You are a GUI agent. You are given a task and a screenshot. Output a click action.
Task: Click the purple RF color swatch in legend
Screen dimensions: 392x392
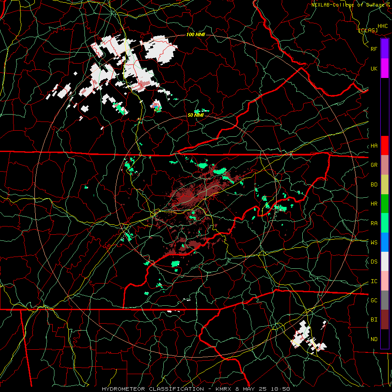click(x=385, y=49)
